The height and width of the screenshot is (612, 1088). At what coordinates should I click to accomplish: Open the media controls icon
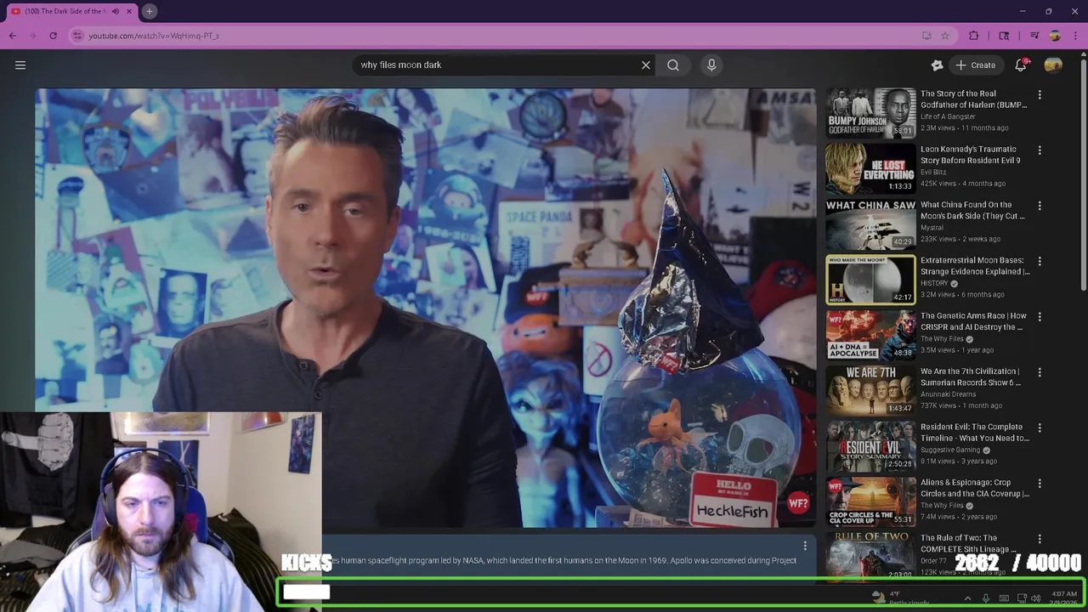[x=1034, y=36]
